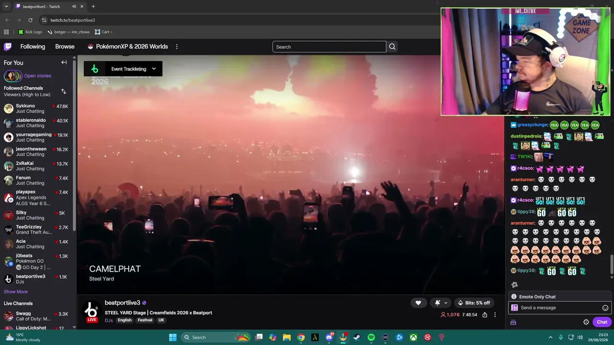The image size is (614, 345).
Task: Open the botger — imr_chowx bookmark
Action: click(69, 32)
